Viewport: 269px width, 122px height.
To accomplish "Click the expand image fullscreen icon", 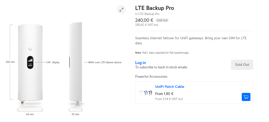I will (121, 10).
